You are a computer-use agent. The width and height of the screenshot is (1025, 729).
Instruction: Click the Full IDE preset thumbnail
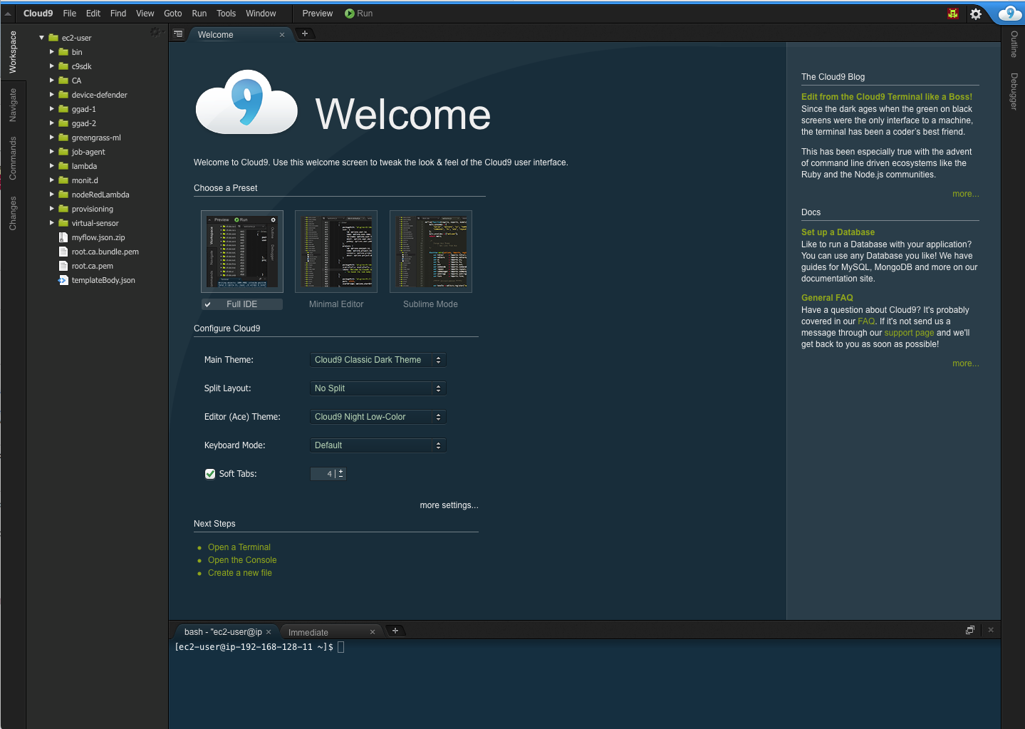[242, 252]
